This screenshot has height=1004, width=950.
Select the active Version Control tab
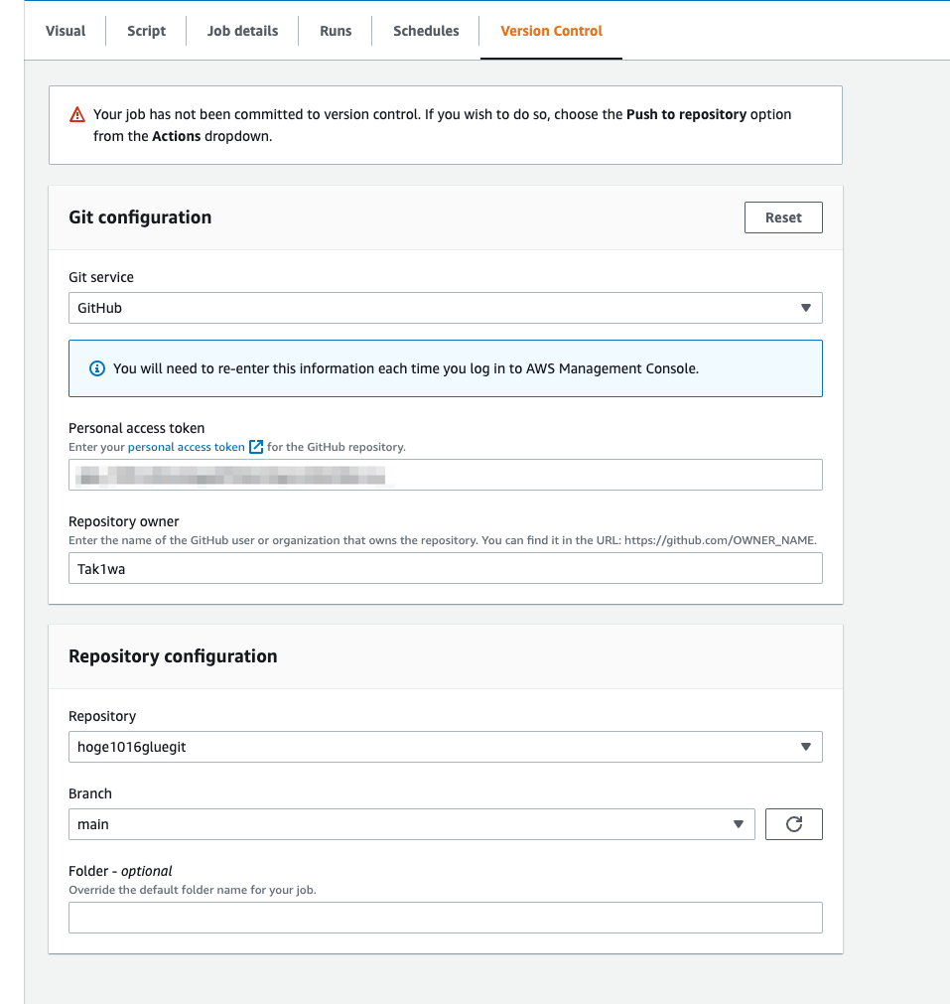(x=551, y=31)
